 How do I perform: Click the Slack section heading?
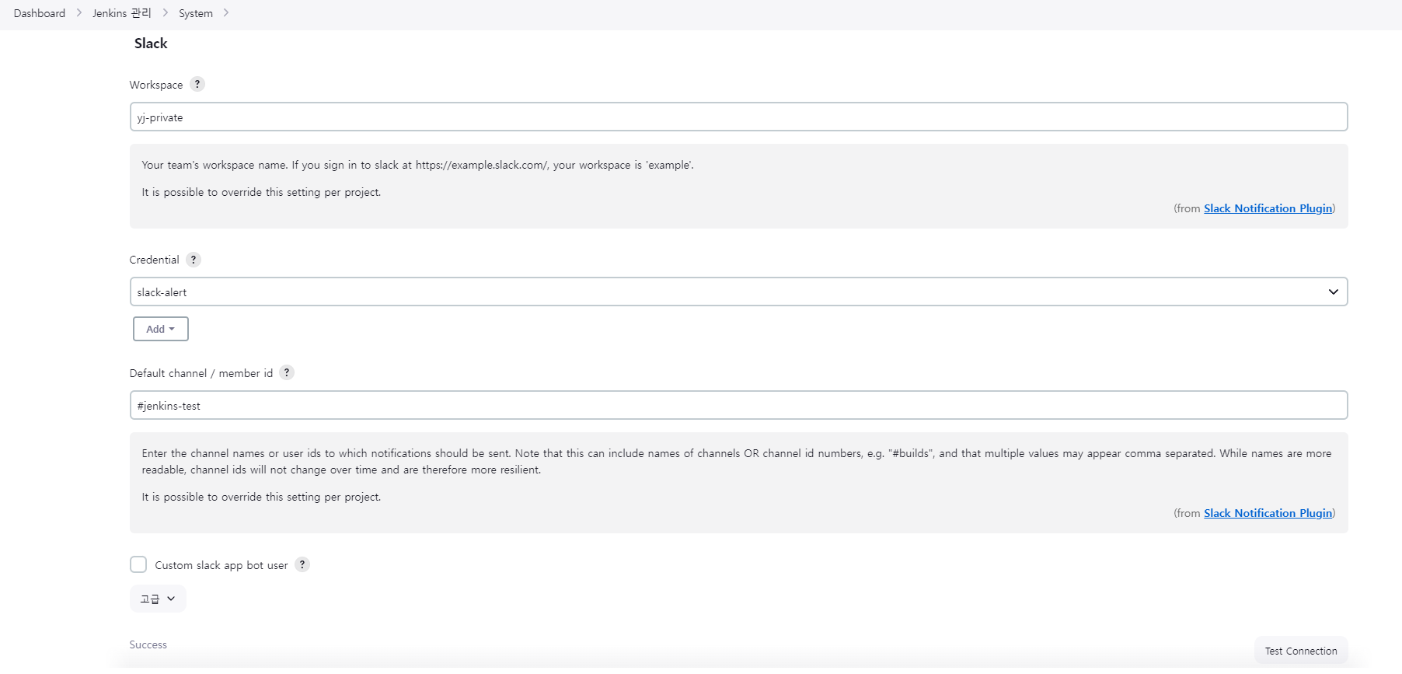(x=151, y=44)
